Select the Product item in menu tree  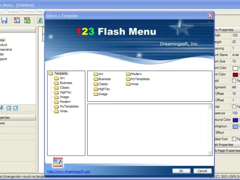tap(4, 45)
